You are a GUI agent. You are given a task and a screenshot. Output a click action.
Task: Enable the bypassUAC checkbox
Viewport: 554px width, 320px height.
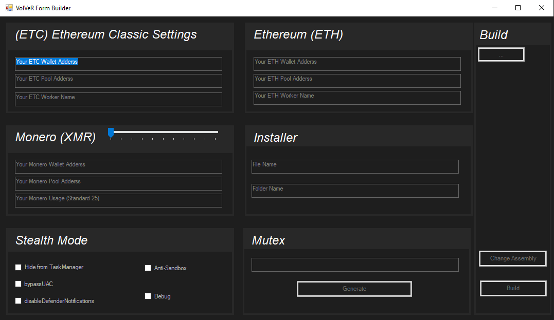point(19,284)
